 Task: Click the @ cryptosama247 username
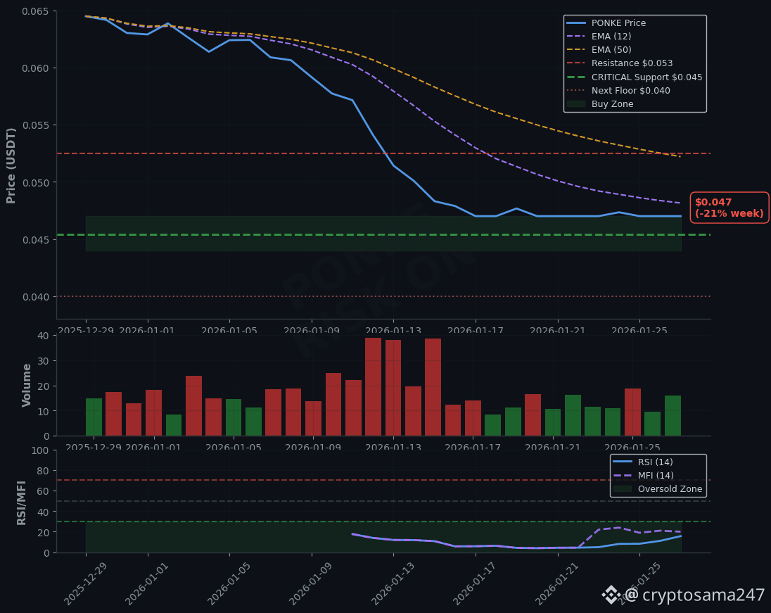click(694, 595)
